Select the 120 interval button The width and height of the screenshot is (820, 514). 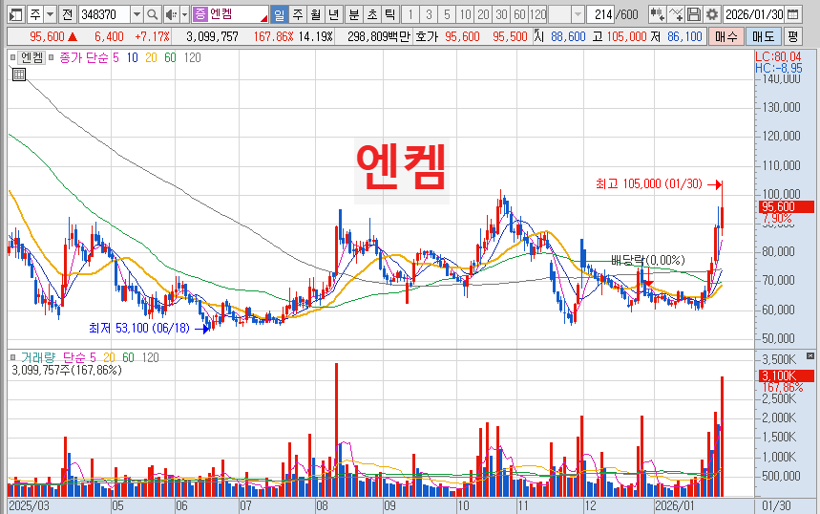537,14
